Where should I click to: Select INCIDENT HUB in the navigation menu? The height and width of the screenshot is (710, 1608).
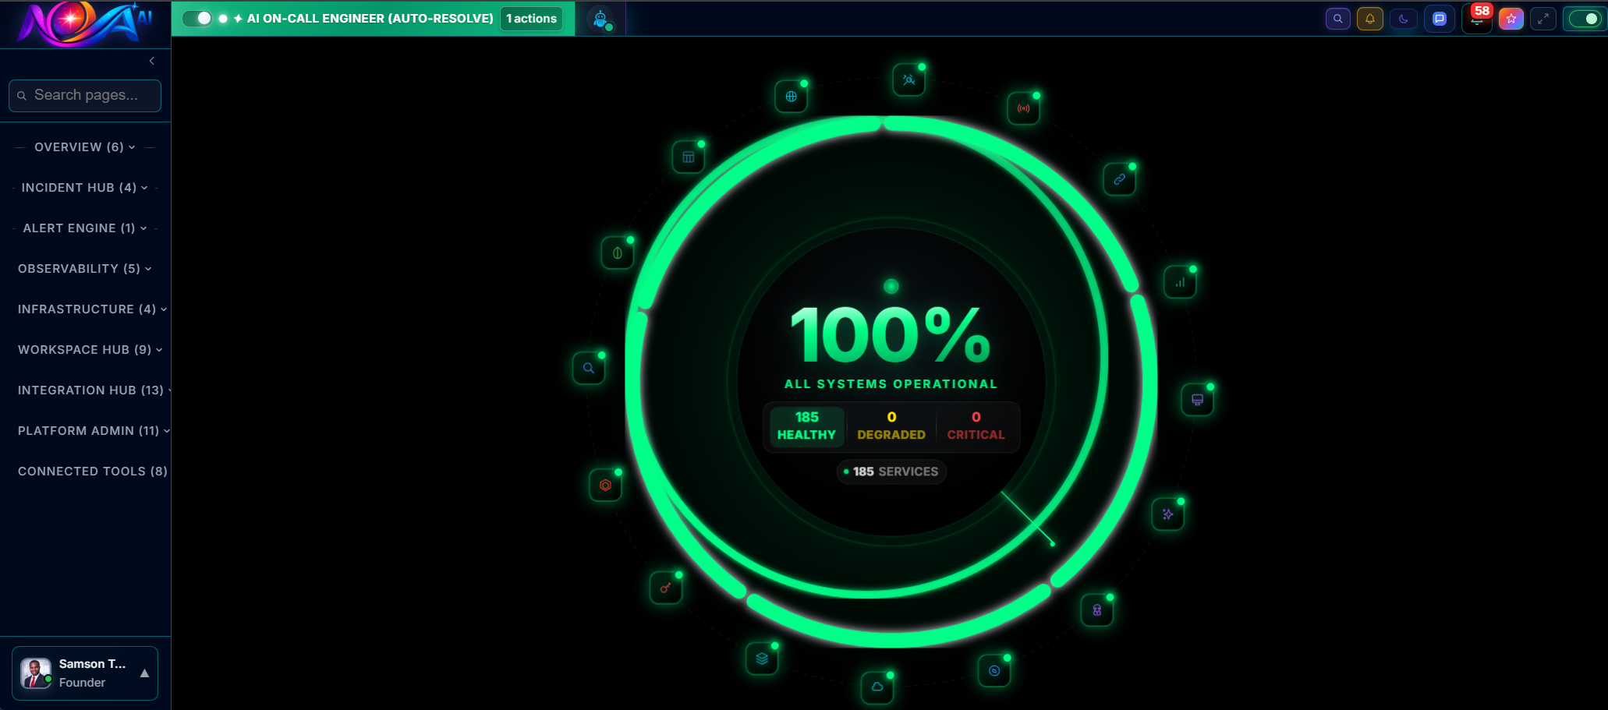[80, 187]
